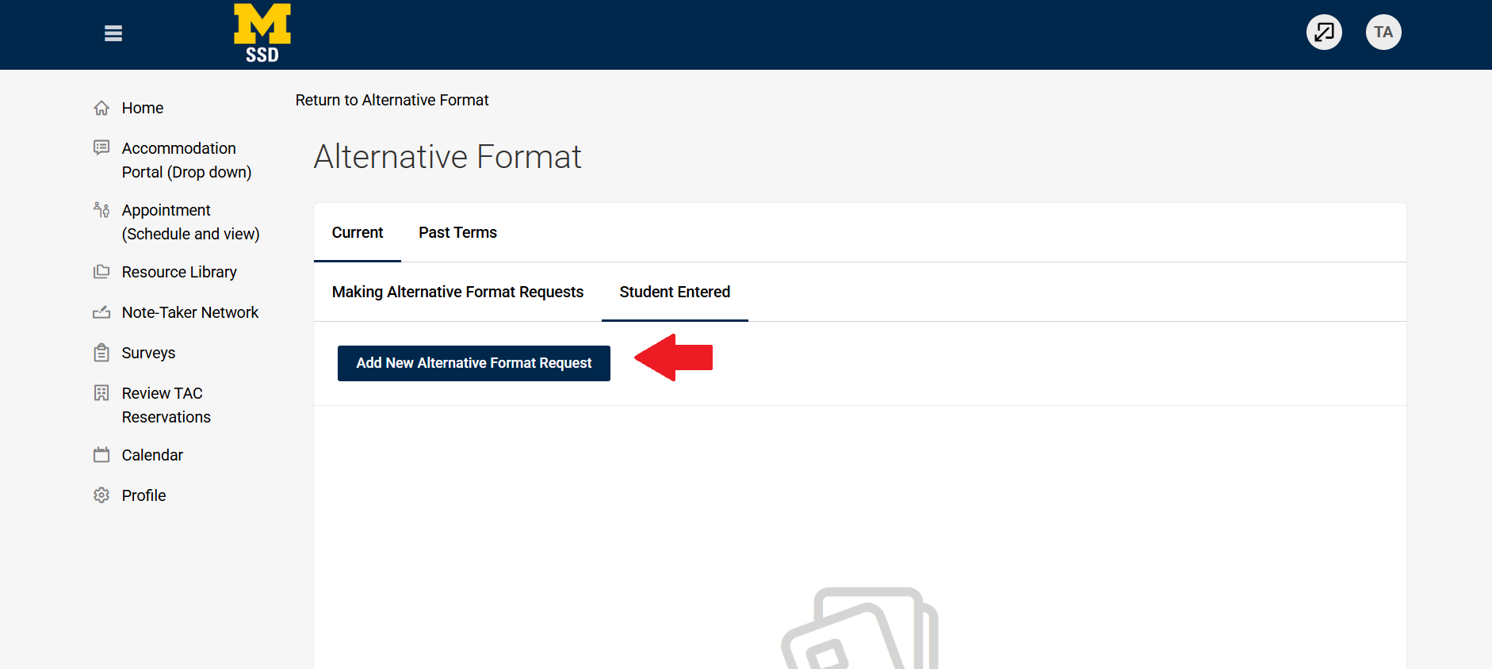The width and height of the screenshot is (1492, 669).
Task: Switch to the Past Terms tab
Action: pyautogui.click(x=457, y=232)
